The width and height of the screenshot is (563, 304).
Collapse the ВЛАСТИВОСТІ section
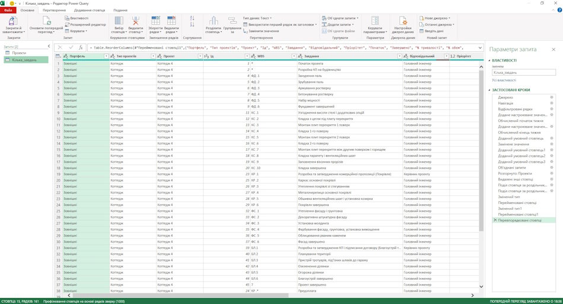pyautogui.click(x=490, y=60)
